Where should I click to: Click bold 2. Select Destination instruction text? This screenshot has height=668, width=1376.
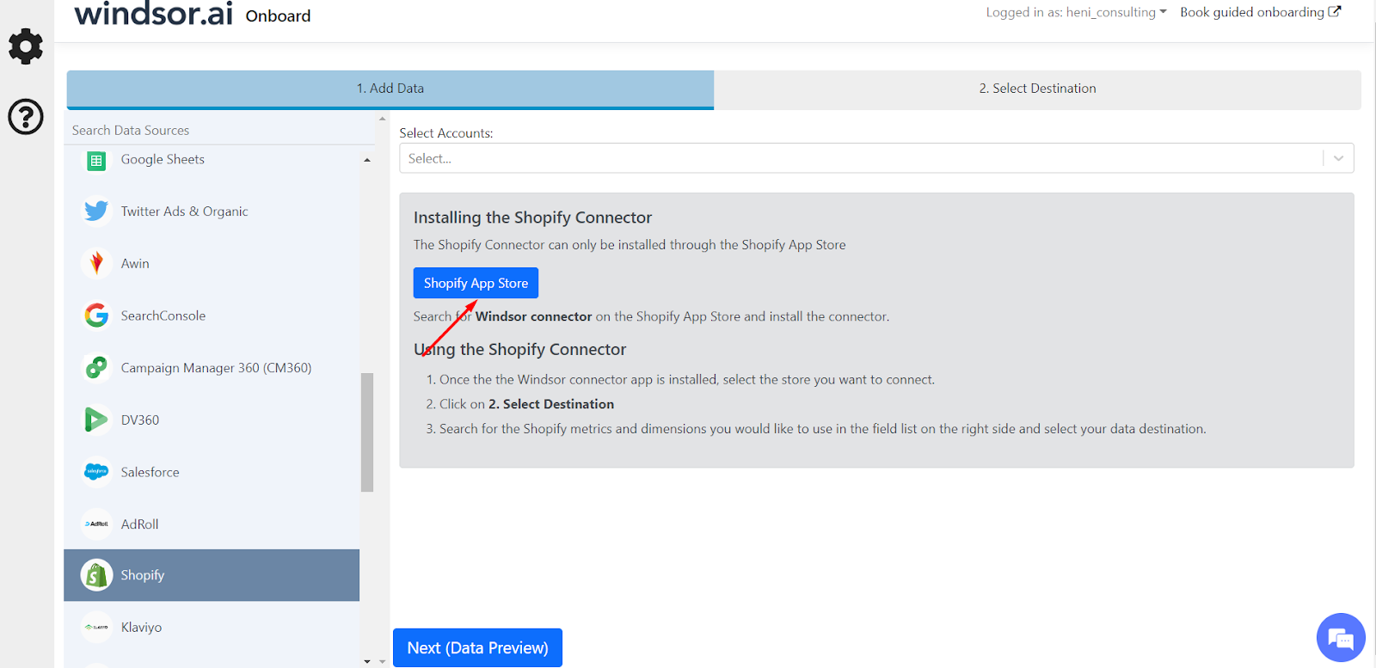(x=551, y=404)
